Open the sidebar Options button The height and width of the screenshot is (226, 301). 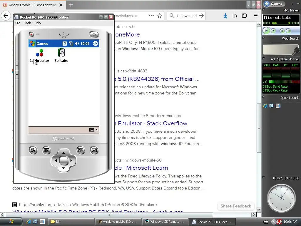pyautogui.click(x=274, y=4)
